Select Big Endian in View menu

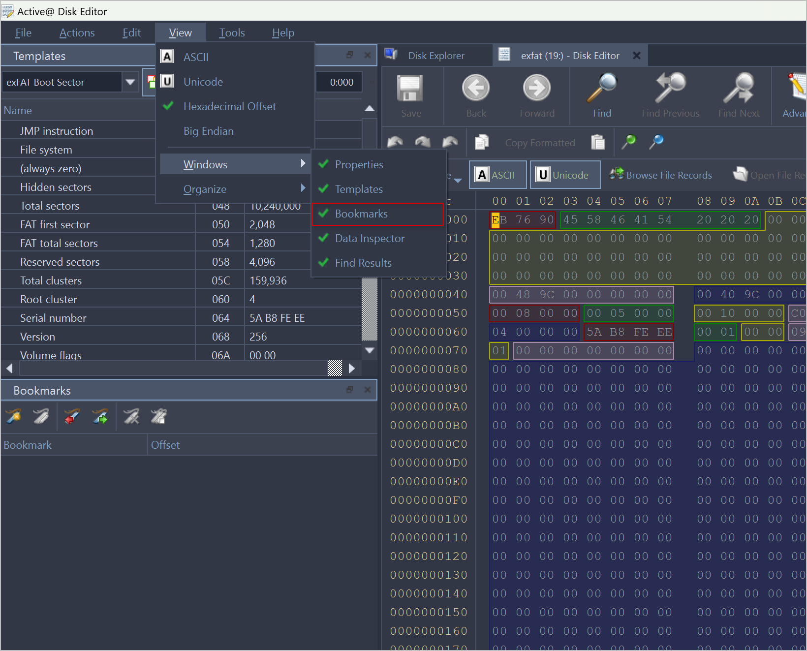click(209, 131)
